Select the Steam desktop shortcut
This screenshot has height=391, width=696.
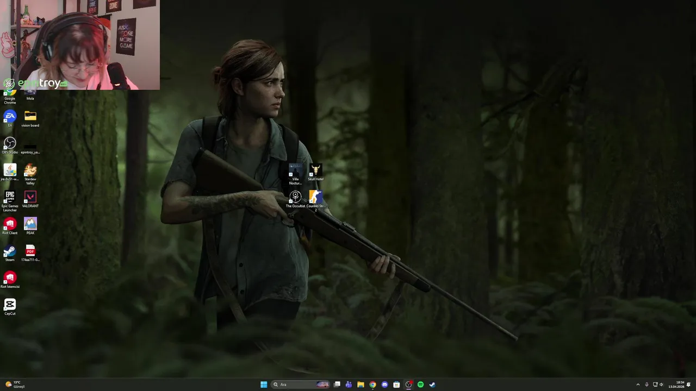(x=10, y=253)
